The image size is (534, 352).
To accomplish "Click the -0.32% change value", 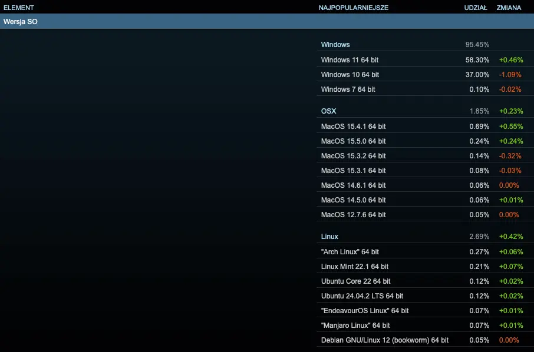I will click(x=510, y=156).
